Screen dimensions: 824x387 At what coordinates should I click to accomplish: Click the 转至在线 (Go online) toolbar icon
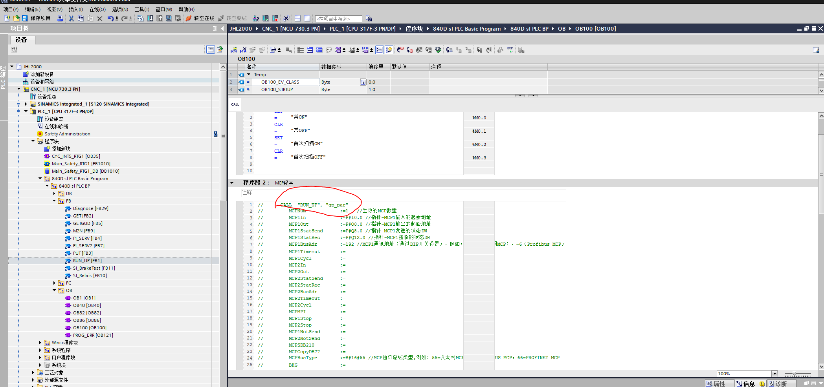[x=200, y=18]
